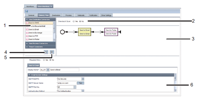The height and width of the screenshot is (99, 197).
Task: Click the SMTP Port No. field
Action: click(66, 87)
